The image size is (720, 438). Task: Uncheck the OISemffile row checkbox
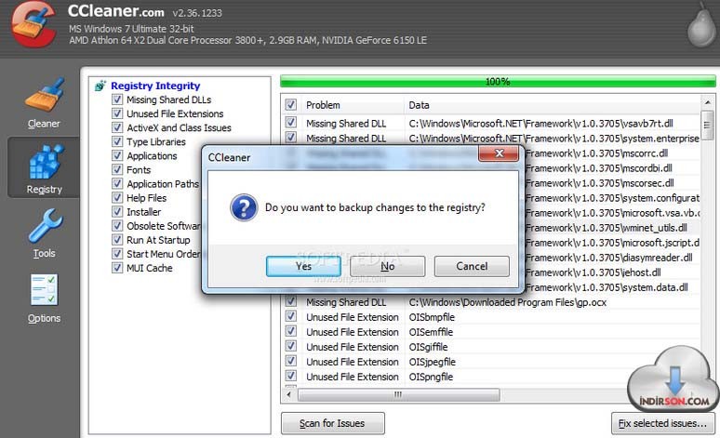click(x=290, y=331)
